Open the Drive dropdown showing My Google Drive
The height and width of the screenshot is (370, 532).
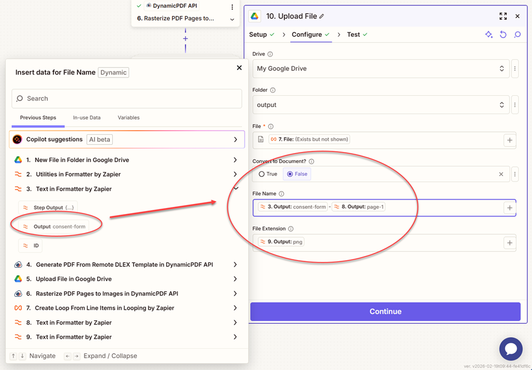coord(381,69)
